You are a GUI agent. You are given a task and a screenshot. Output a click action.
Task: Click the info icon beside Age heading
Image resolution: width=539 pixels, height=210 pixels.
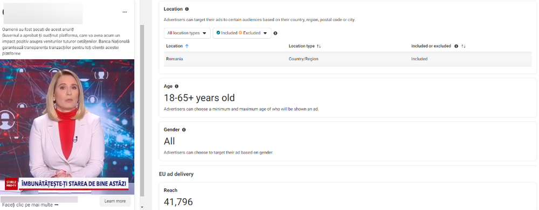(x=177, y=87)
